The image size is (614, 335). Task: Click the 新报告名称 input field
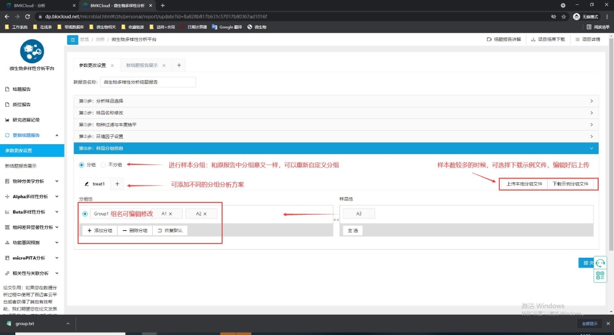pos(147,82)
